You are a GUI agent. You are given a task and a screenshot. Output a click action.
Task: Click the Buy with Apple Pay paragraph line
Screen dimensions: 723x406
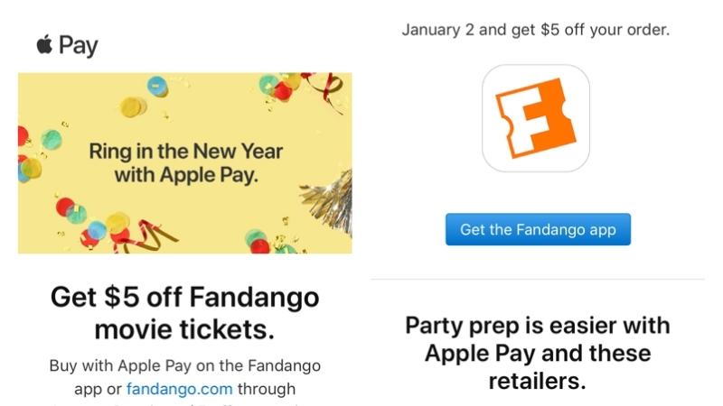(185, 366)
